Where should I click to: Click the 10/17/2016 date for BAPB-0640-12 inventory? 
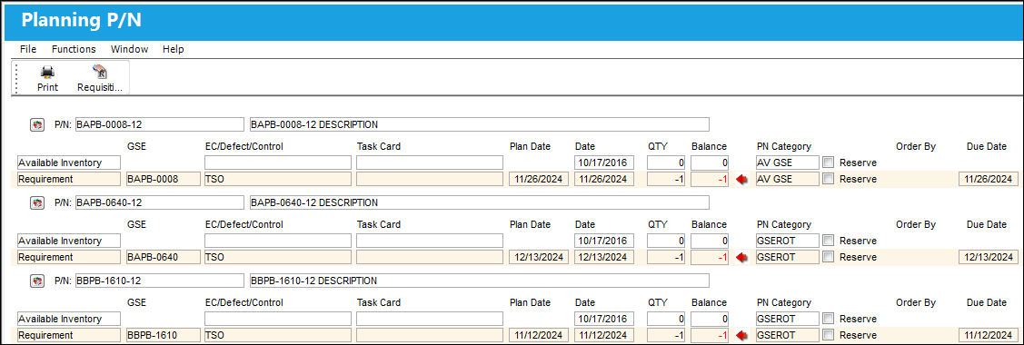[x=604, y=241]
